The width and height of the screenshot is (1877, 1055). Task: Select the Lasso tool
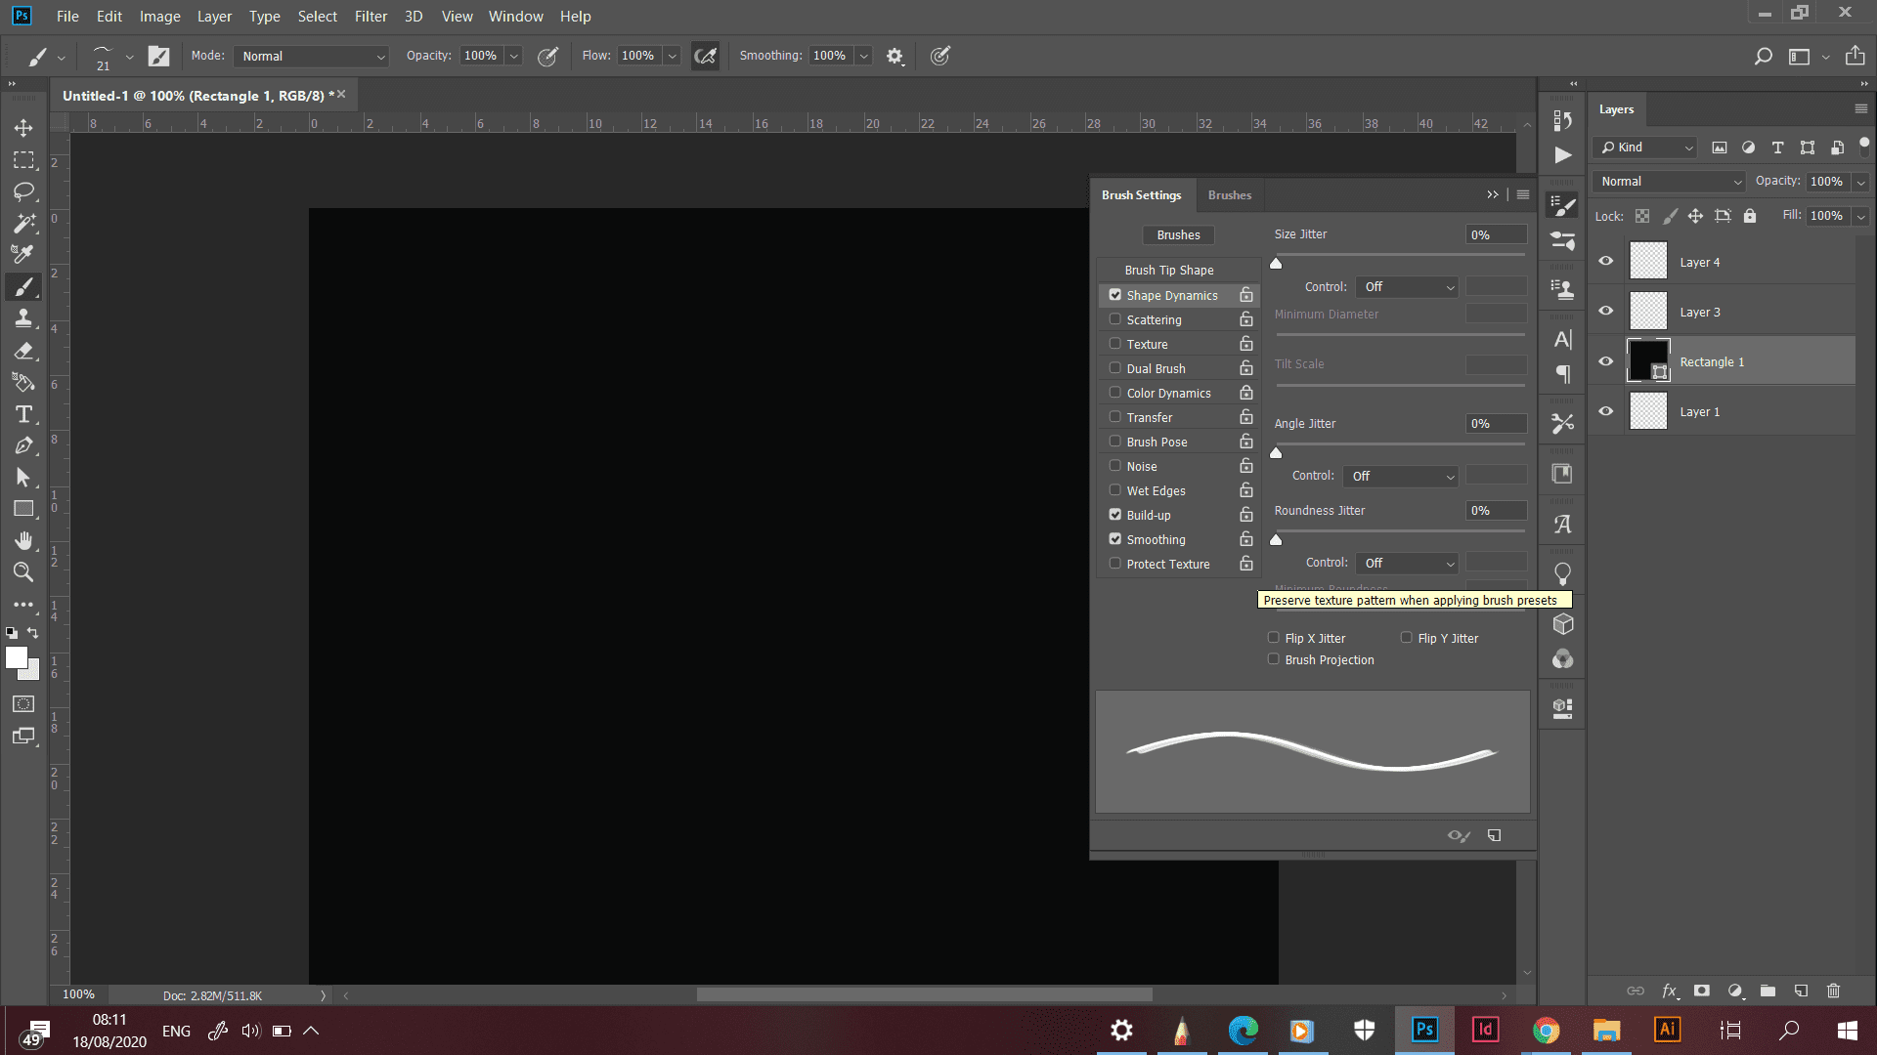pos(23,191)
